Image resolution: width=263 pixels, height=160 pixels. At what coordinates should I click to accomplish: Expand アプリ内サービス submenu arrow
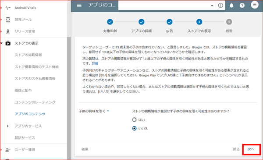point(8,126)
